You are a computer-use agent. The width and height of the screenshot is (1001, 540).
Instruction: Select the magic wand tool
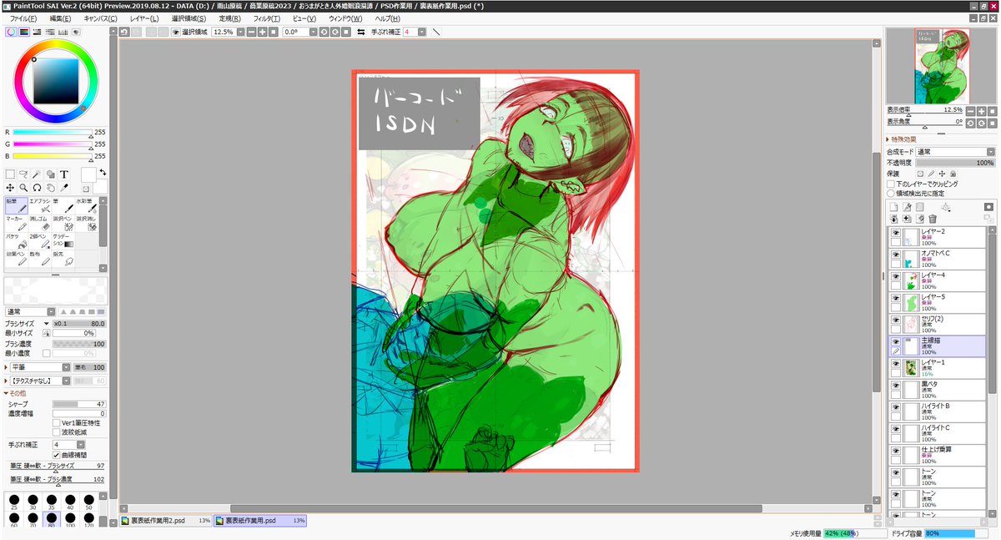37,174
